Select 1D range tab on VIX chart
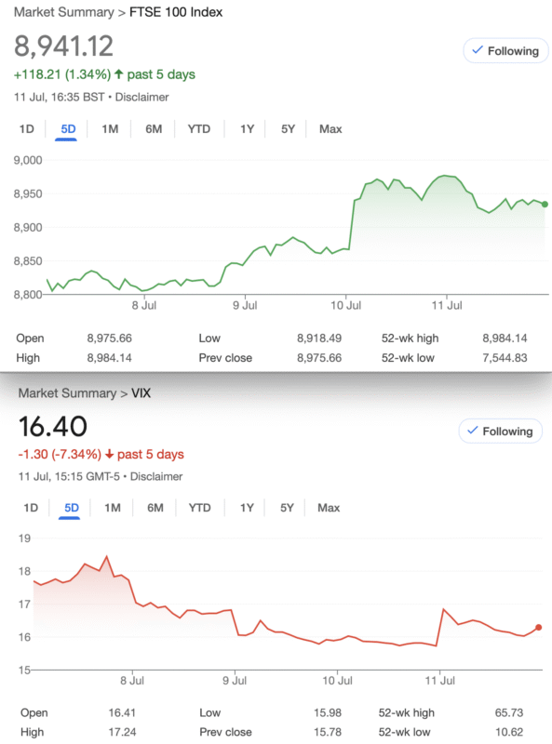This screenshot has width=552, height=744. [31, 508]
